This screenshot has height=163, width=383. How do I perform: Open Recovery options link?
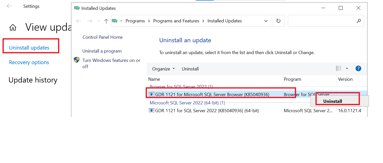point(29,62)
